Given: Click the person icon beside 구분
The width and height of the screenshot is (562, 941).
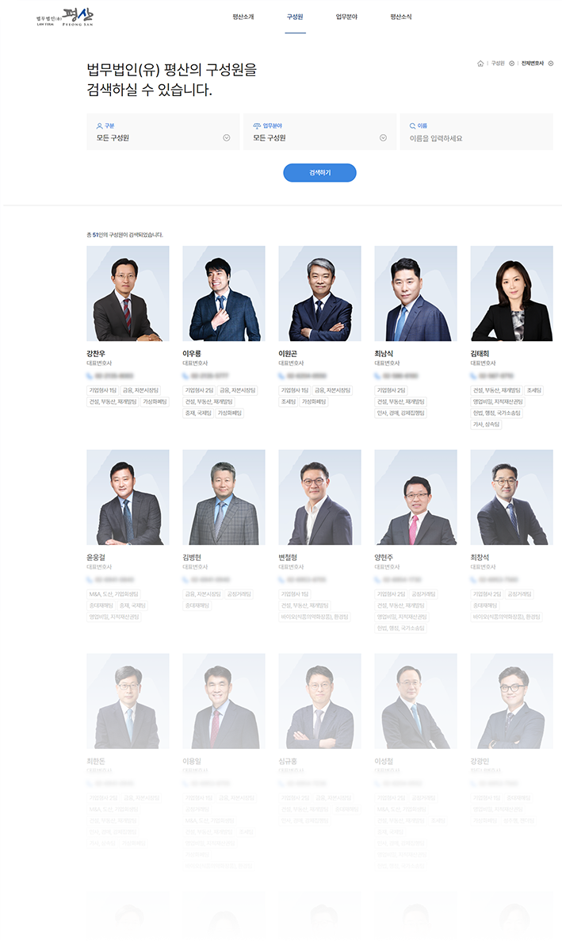Looking at the screenshot, I should [100, 126].
